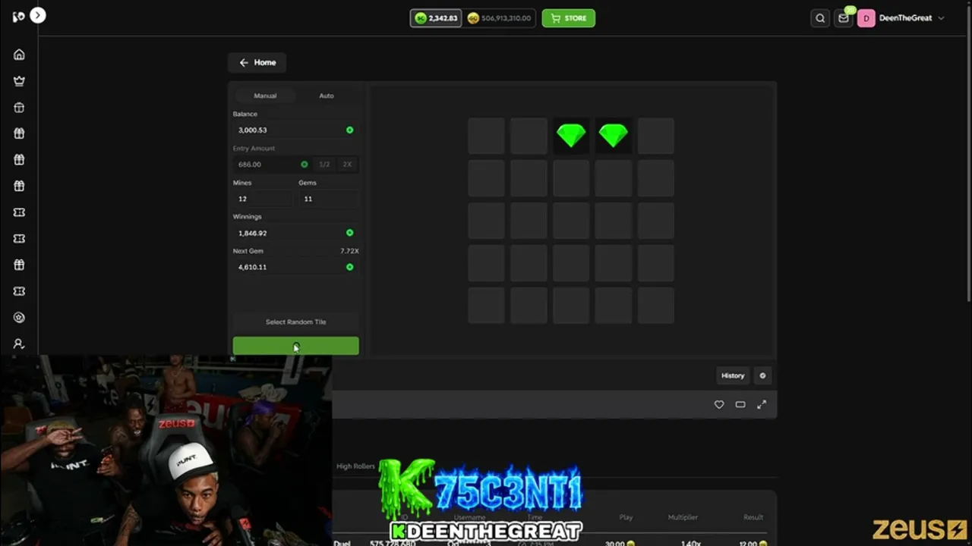Screen dimensions: 972x546
Task: Reveal the tile in row 3, column 3
Action: click(571, 221)
